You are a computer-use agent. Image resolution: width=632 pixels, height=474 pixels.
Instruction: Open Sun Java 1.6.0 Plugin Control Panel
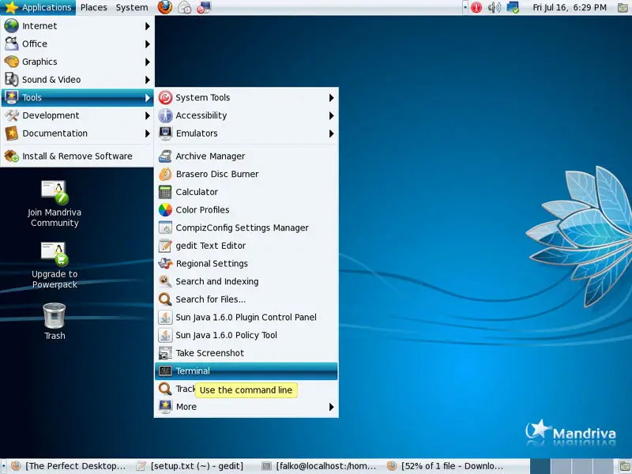(x=246, y=318)
